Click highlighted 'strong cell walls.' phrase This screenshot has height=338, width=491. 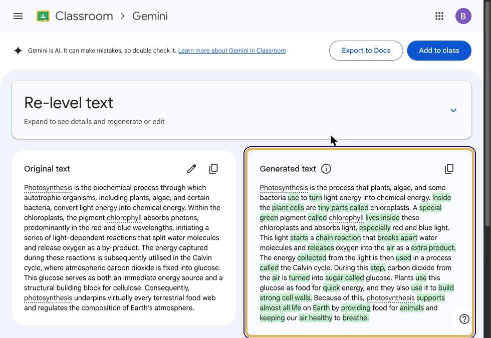click(x=286, y=297)
